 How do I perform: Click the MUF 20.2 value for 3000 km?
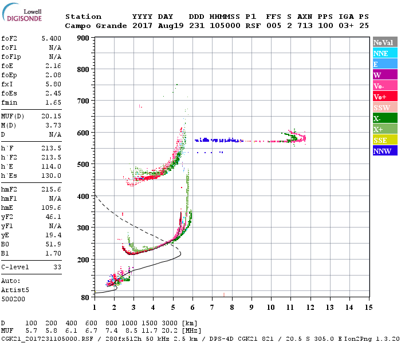click(x=170, y=331)
